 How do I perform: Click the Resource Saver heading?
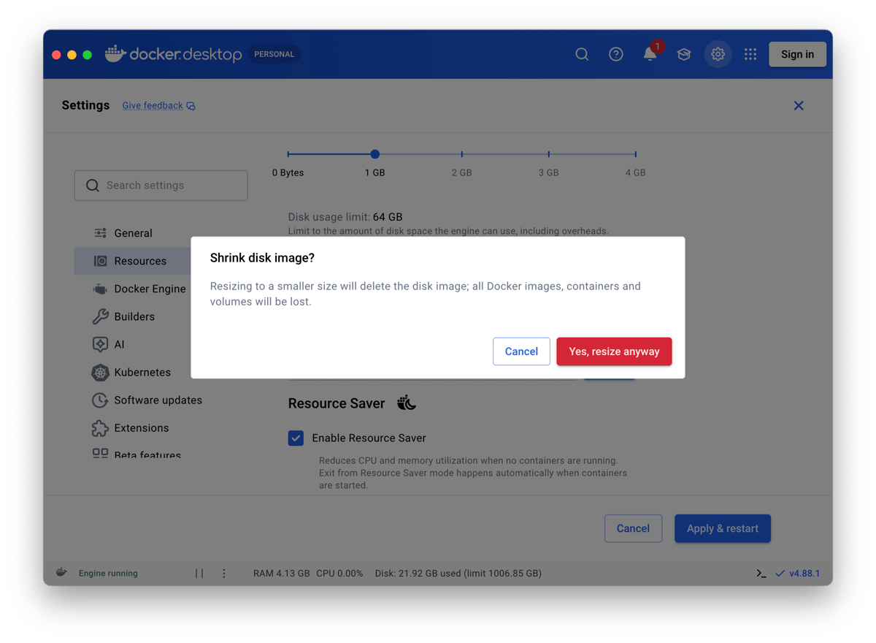coord(337,403)
